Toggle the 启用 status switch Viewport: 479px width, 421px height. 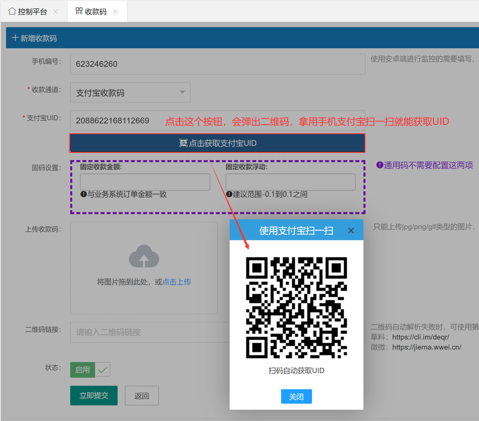point(90,370)
